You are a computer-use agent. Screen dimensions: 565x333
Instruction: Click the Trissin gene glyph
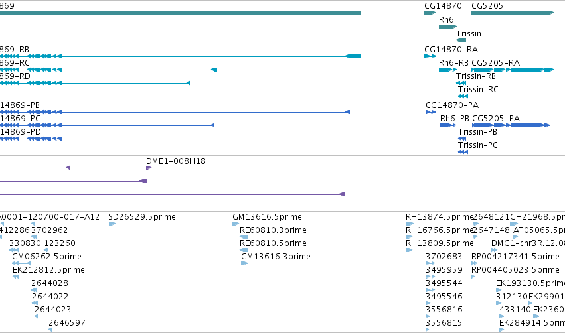coord(461,40)
